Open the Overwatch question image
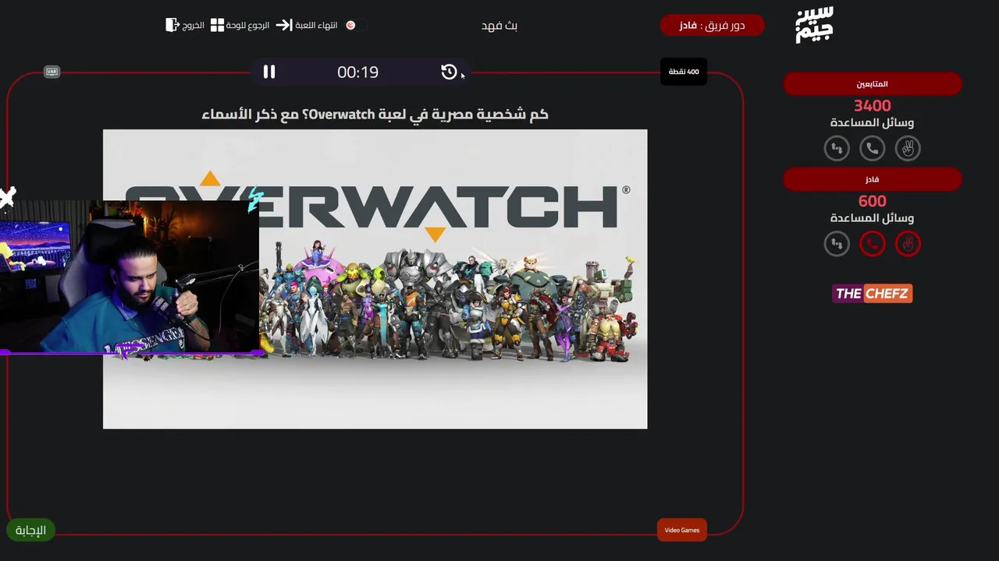 (375, 279)
